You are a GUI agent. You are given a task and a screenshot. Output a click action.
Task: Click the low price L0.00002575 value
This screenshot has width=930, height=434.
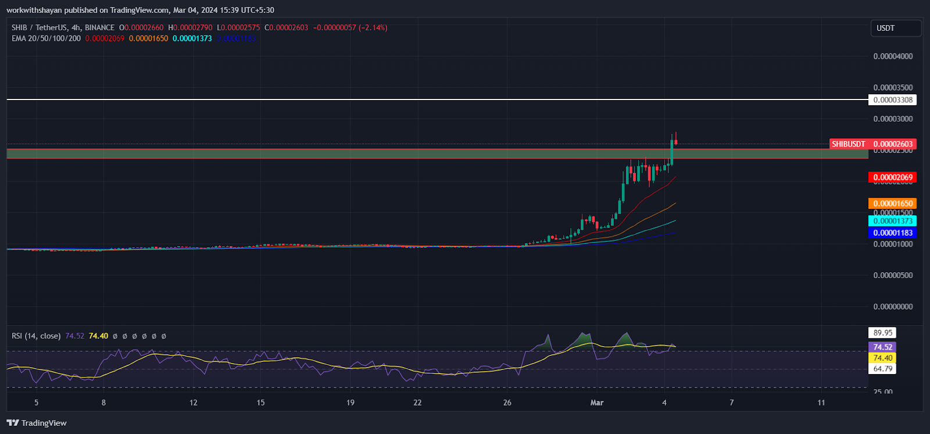[238, 27]
